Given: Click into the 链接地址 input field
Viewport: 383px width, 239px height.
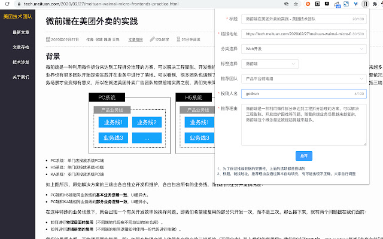Looking at the screenshot, I should tap(304, 34).
